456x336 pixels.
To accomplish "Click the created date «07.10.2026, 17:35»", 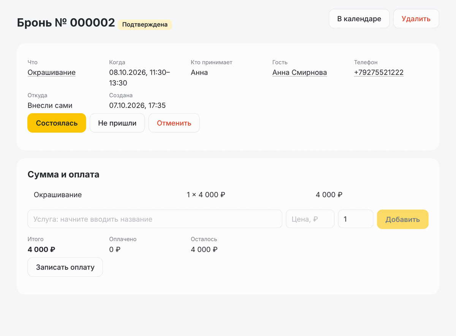I will [137, 106].
